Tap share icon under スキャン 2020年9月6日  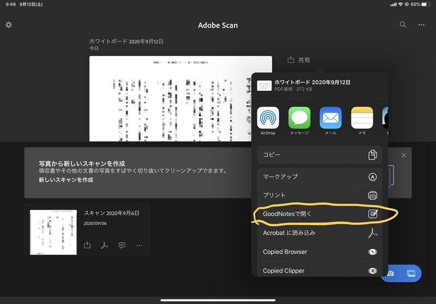(87, 245)
